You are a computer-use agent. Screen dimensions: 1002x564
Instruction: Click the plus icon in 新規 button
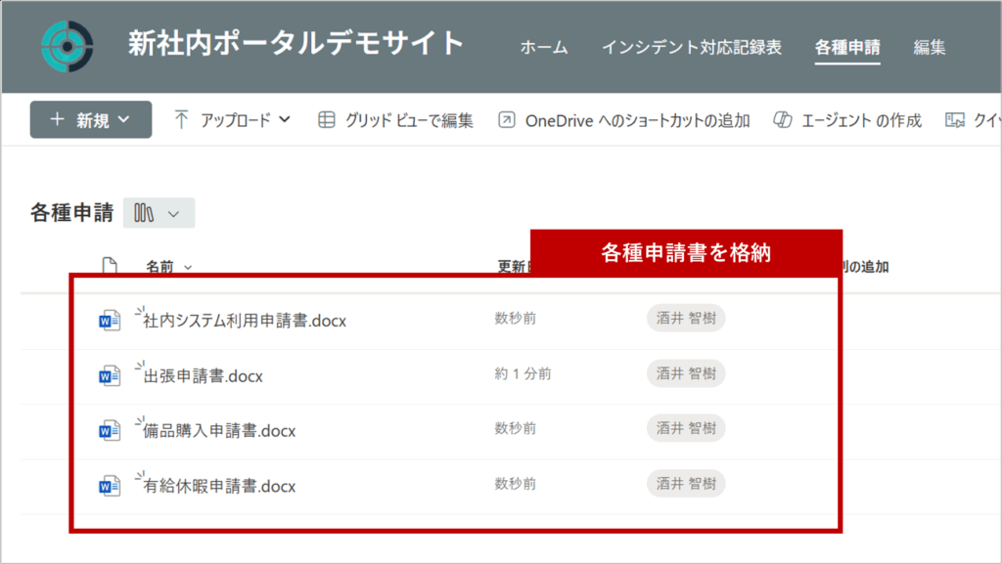(x=57, y=119)
